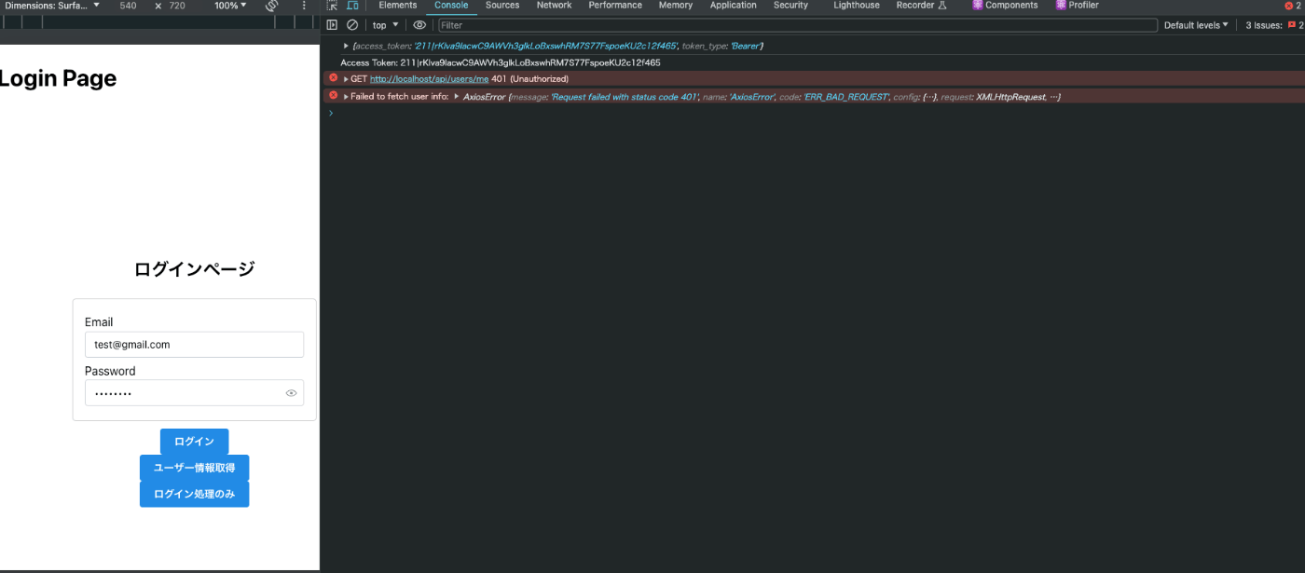Image resolution: width=1305 pixels, height=573 pixels.
Task: Open the Dimensions device dropdown
Action: [x=50, y=6]
